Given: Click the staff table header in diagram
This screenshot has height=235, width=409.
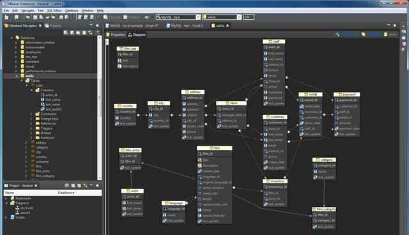Looking at the screenshot, I should click(274, 42).
